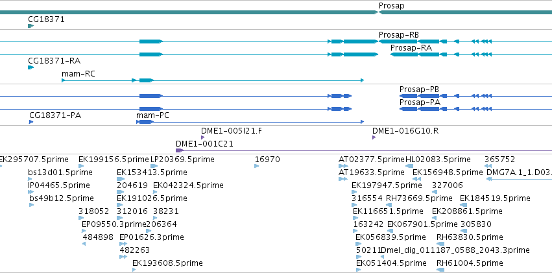Click the mam-RC transcript start arrow
The height and width of the screenshot is (273, 552).
pyautogui.click(x=64, y=80)
